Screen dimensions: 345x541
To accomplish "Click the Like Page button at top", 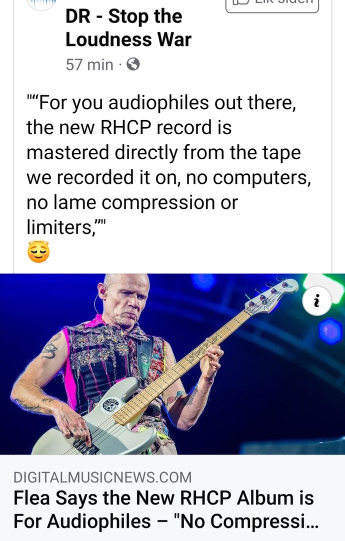I will pos(272,5).
